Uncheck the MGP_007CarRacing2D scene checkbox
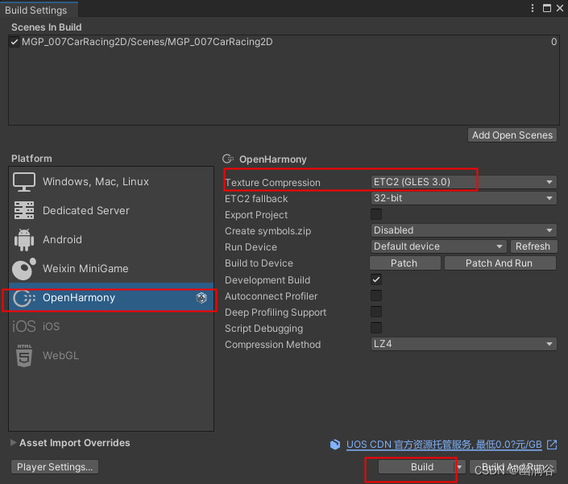Screen dimensions: 568x484 click(x=15, y=42)
